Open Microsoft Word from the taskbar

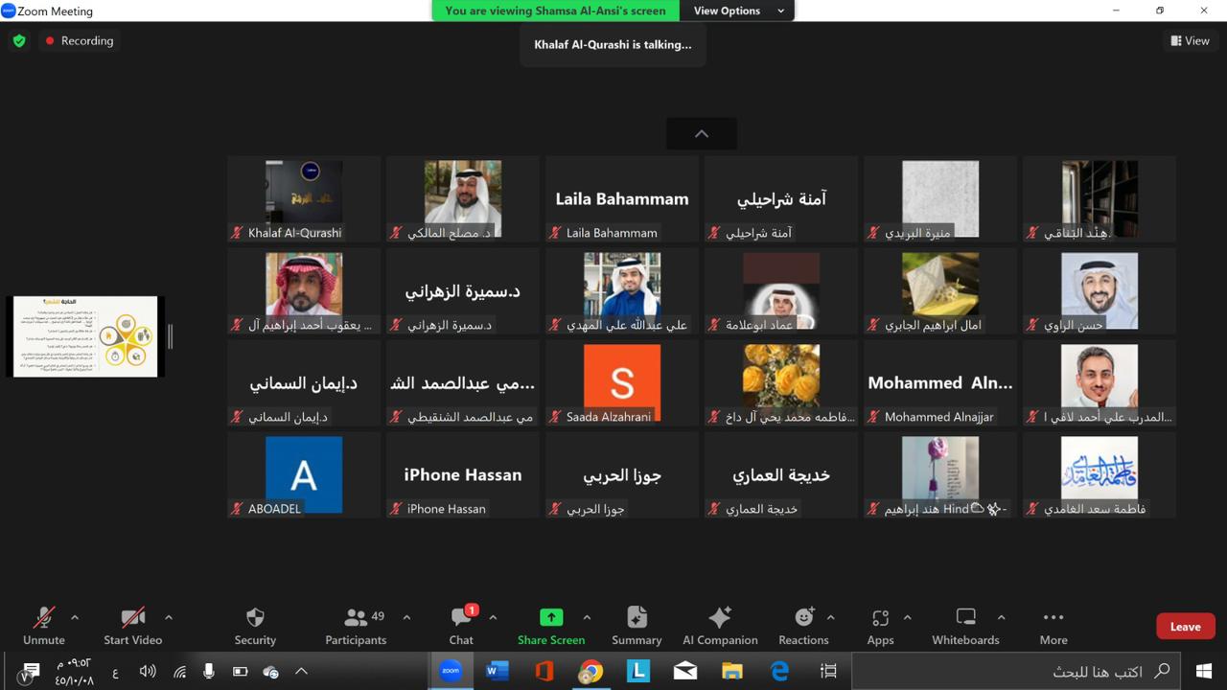[497, 671]
